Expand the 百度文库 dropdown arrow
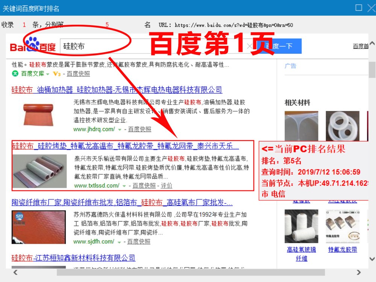The height and width of the screenshot is (282, 376). [48, 74]
